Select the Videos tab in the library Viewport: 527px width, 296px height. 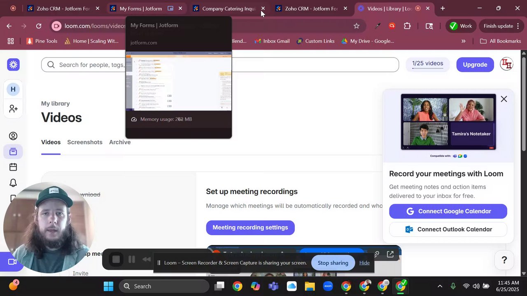click(51, 142)
